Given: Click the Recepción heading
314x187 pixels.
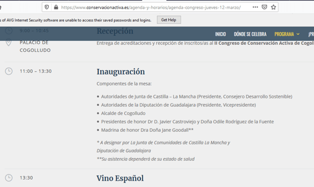Looking at the screenshot, I should point(115,31).
